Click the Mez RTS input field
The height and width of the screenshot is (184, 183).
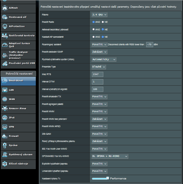pyautogui.click(x=97, y=74)
